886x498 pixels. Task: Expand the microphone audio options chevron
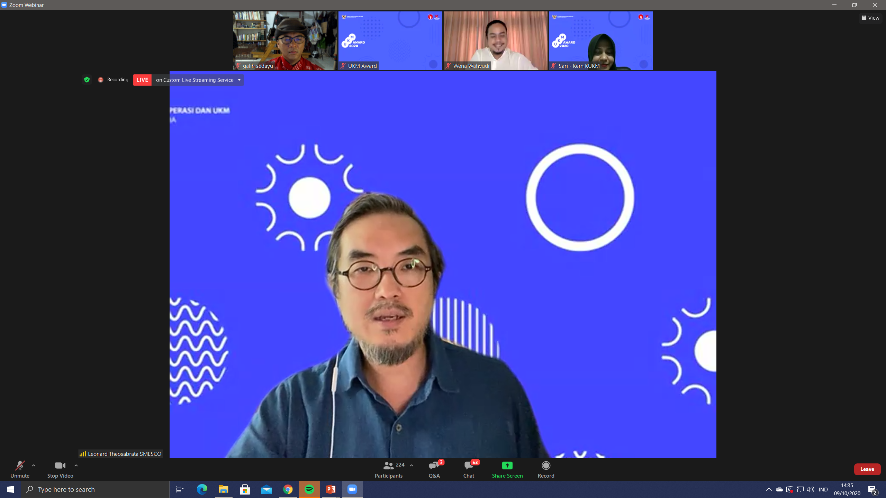click(x=34, y=465)
